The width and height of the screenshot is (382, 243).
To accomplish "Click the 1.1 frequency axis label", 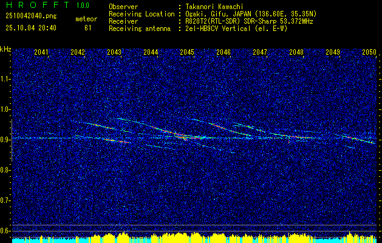I will (5, 79).
